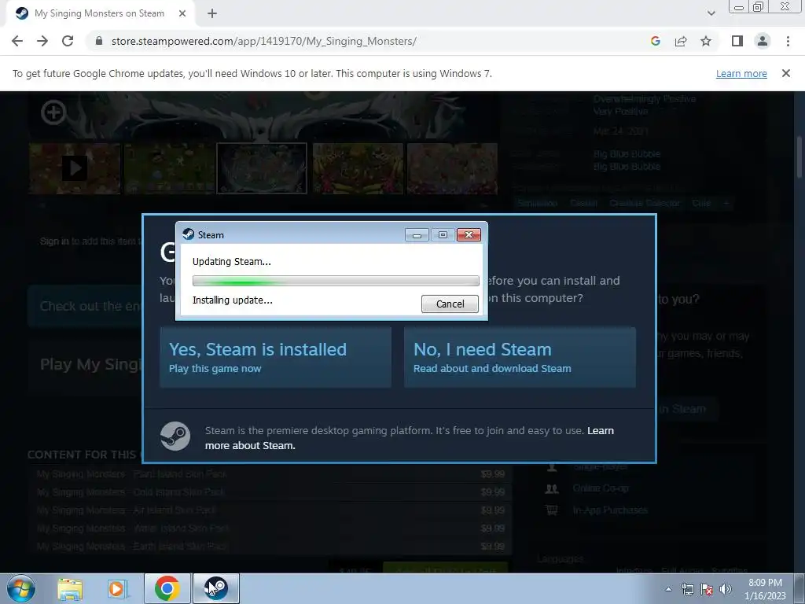Screen dimensions: 805x604
Task: Select the My Singing Monsters on Steam tab
Action: point(99,13)
